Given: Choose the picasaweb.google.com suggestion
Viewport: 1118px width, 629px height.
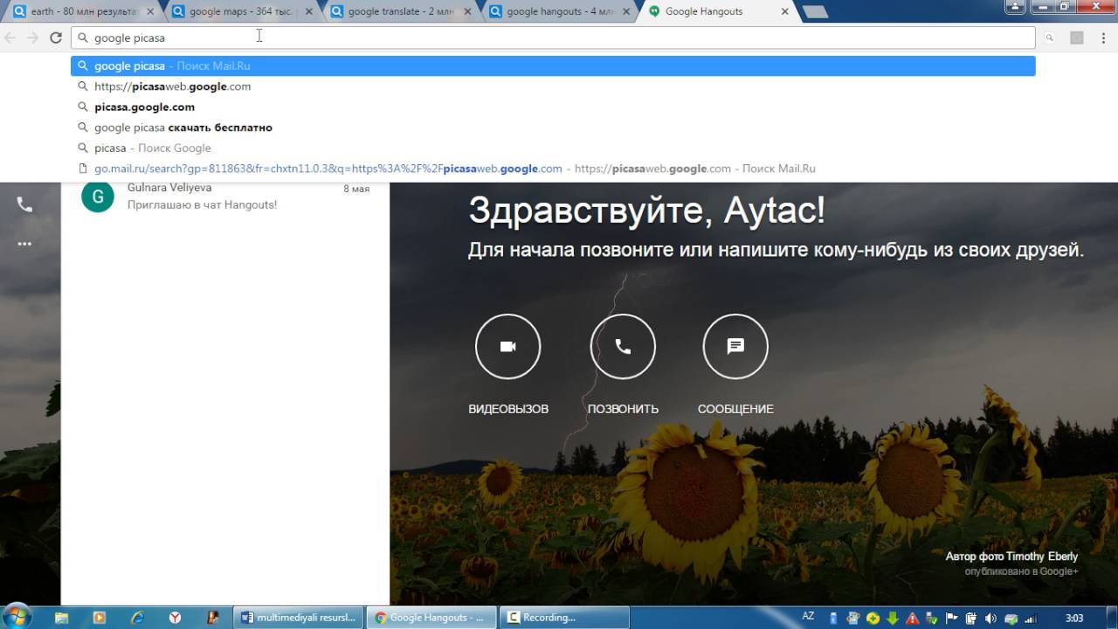Looking at the screenshot, I should pos(553,86).
